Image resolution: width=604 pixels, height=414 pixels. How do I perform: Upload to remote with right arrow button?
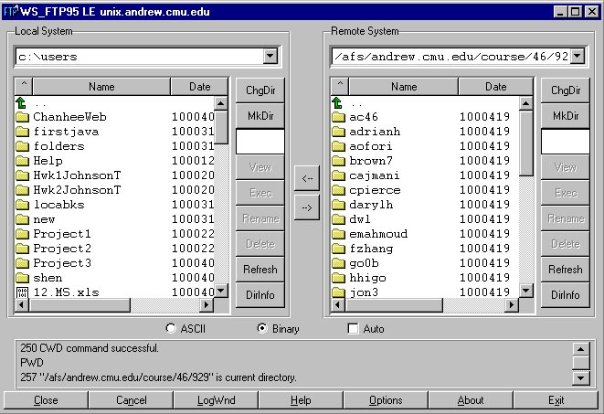pyautogui.click(x=307, y=207)
